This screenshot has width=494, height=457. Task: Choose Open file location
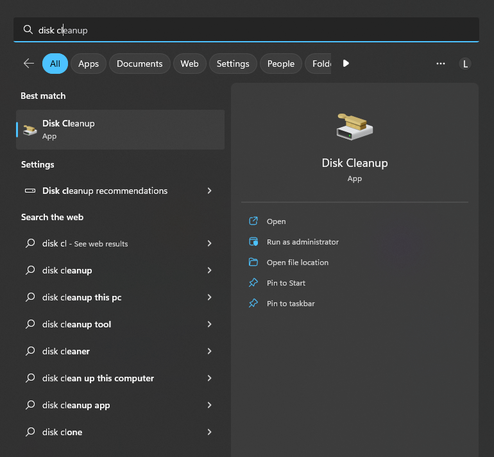[x=298, y=263]
